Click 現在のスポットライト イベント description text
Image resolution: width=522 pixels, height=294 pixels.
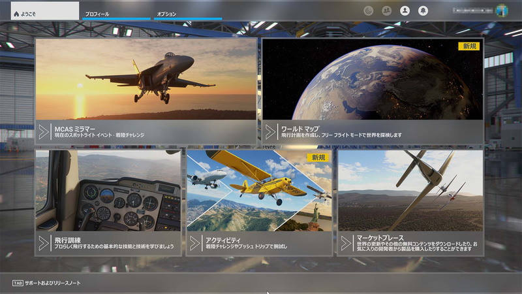click(99, 135)
